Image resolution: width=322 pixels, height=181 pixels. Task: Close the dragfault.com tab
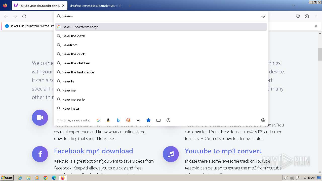[x=120, y=6]
